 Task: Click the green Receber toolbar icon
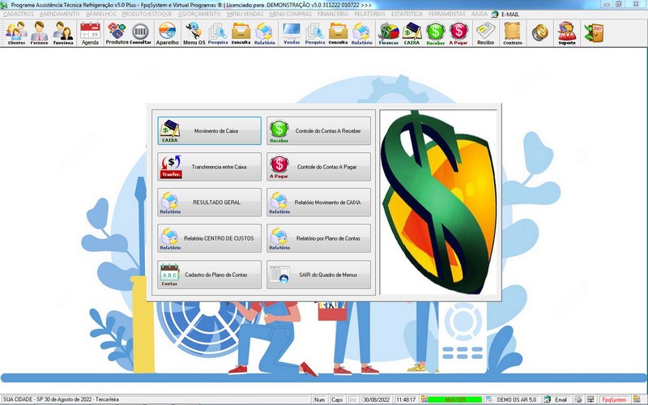pyautogui.click(x=435, y=32)
